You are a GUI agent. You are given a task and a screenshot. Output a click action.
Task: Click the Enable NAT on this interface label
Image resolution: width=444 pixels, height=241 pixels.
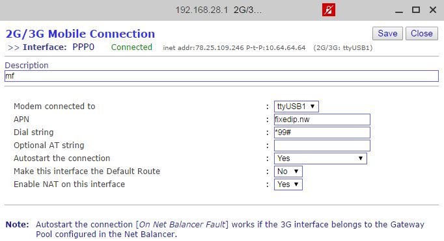70,184
